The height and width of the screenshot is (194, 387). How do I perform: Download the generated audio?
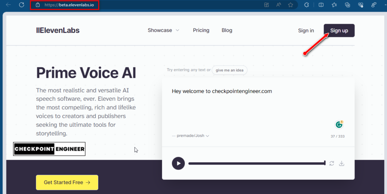[x=342, y=163]
